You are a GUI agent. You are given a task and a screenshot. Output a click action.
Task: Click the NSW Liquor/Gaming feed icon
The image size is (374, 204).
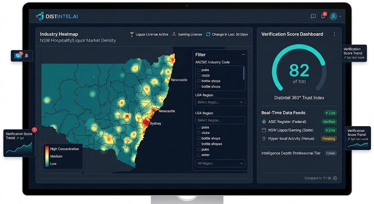pos(264,130)
